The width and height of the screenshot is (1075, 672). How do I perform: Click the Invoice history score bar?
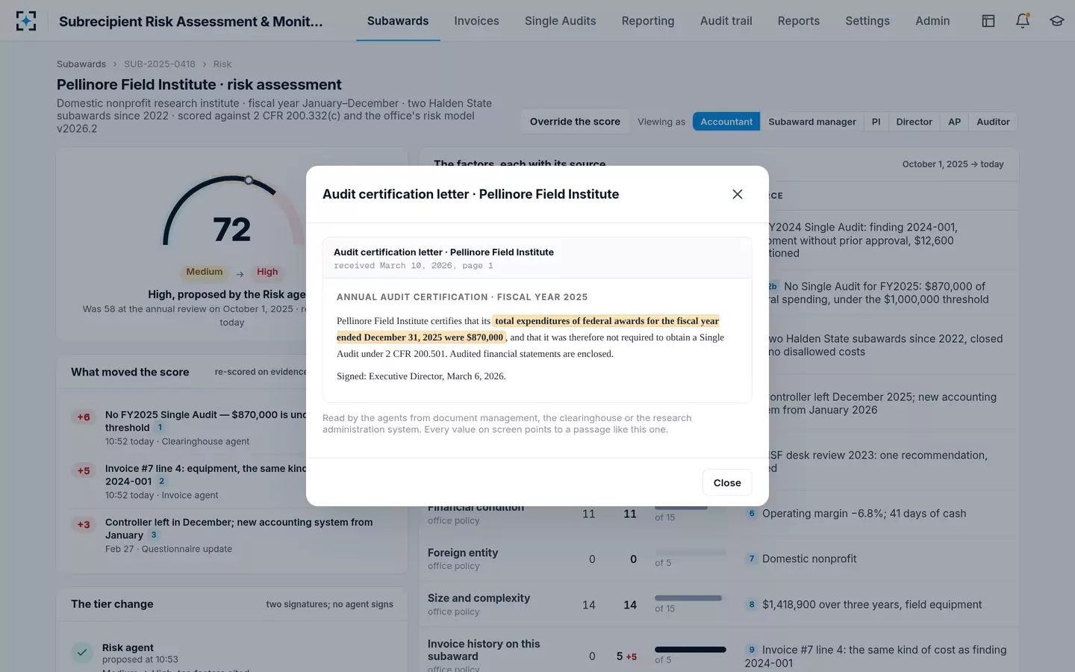(691, 650)
